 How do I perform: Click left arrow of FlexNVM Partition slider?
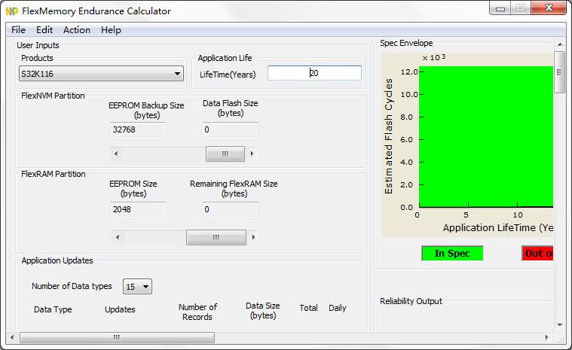[116, 154]
